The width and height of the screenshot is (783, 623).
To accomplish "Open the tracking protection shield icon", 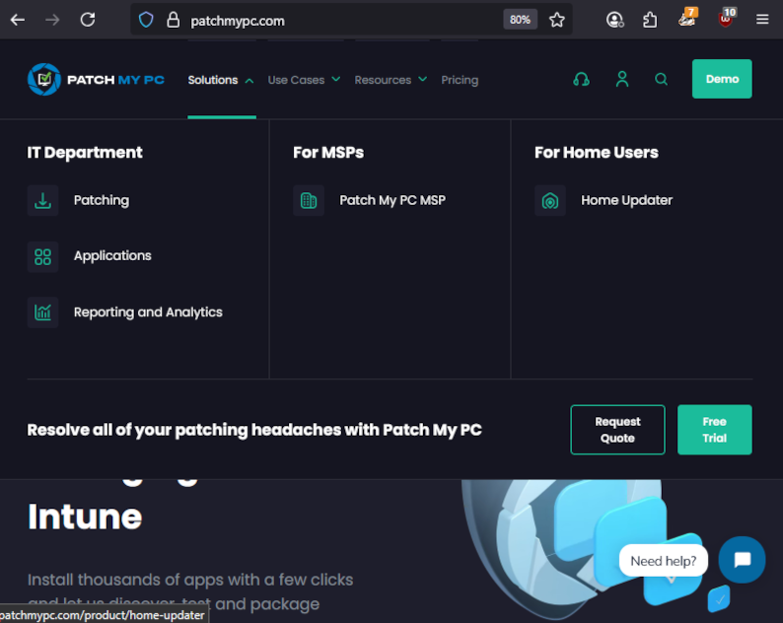I will (x=146, y=20).
